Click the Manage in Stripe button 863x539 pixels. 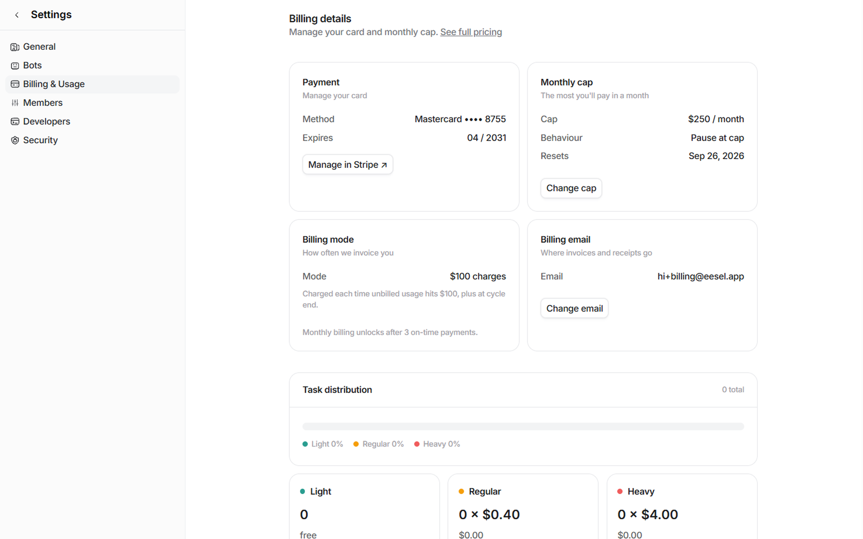click(347, 165)
